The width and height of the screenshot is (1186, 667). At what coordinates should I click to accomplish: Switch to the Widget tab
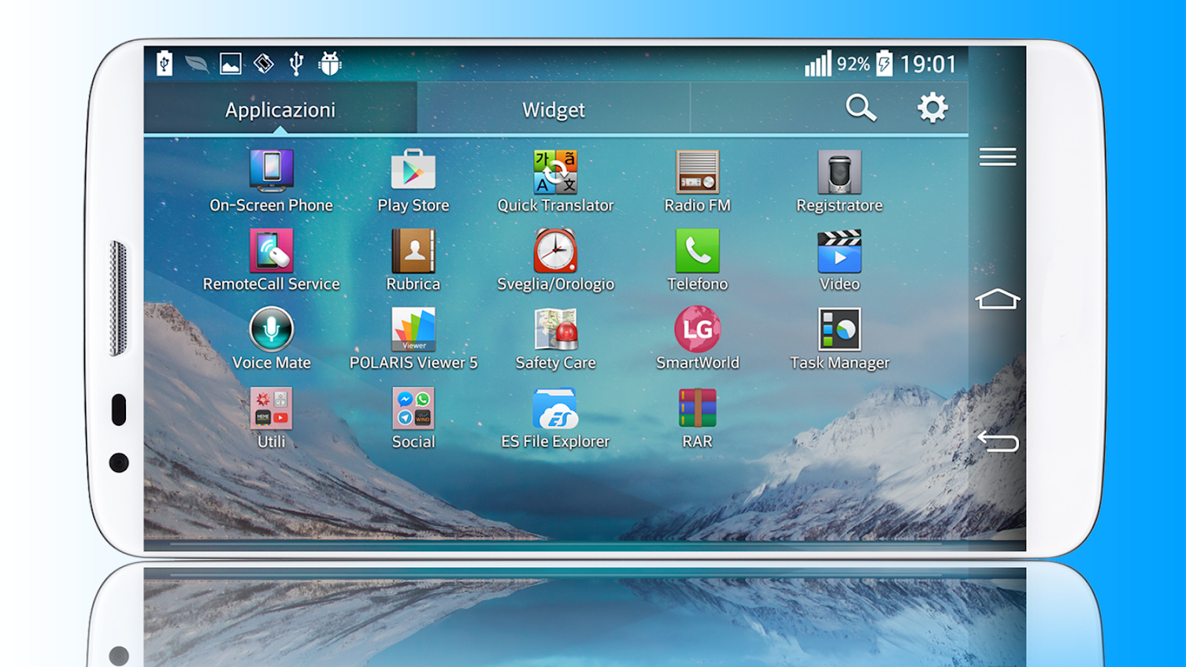(554, 109)
